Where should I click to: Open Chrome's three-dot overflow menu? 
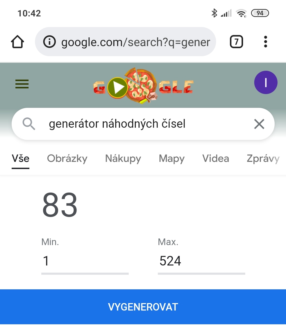[x=265, y=42]
